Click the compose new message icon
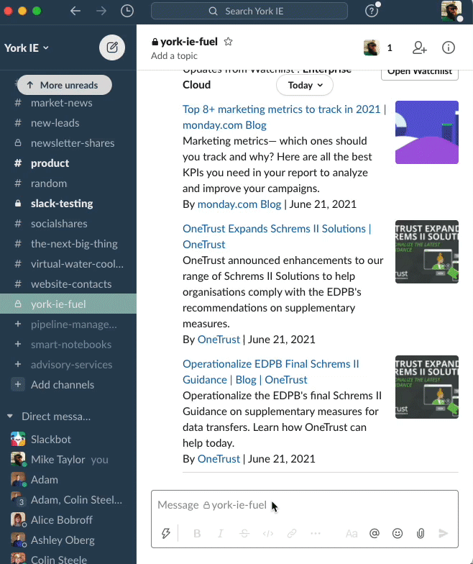Viewport: 473px width, 564px height. [112, 47]
